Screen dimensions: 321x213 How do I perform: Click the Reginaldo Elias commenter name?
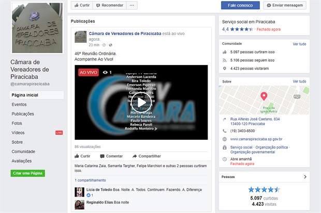click(x=100, y=202)
